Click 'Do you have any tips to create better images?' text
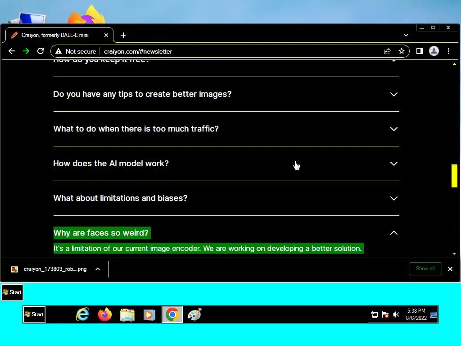The height and width of the screenshot is (346, 461). pyautogui.click(x=142, y=94)
